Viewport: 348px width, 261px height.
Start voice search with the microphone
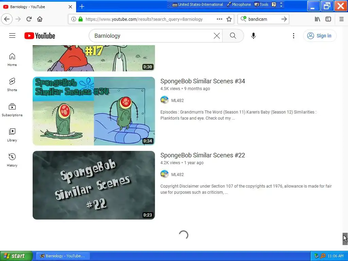[x=254, y=36]
